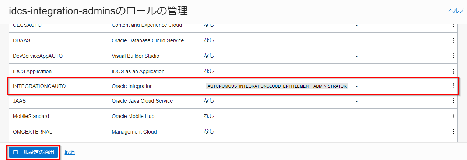Open the ヘルプ help link
The image size is (467, 160).
click(x=456, y=11)
